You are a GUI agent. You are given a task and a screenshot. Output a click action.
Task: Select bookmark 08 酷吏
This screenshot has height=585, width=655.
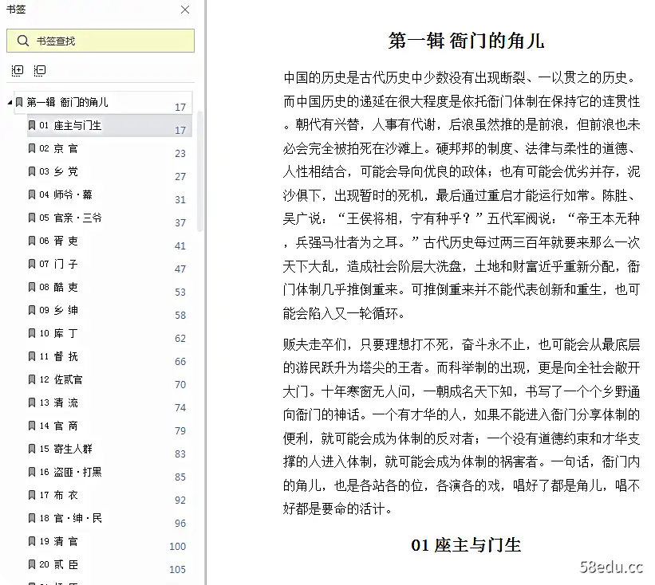[109, 287]
